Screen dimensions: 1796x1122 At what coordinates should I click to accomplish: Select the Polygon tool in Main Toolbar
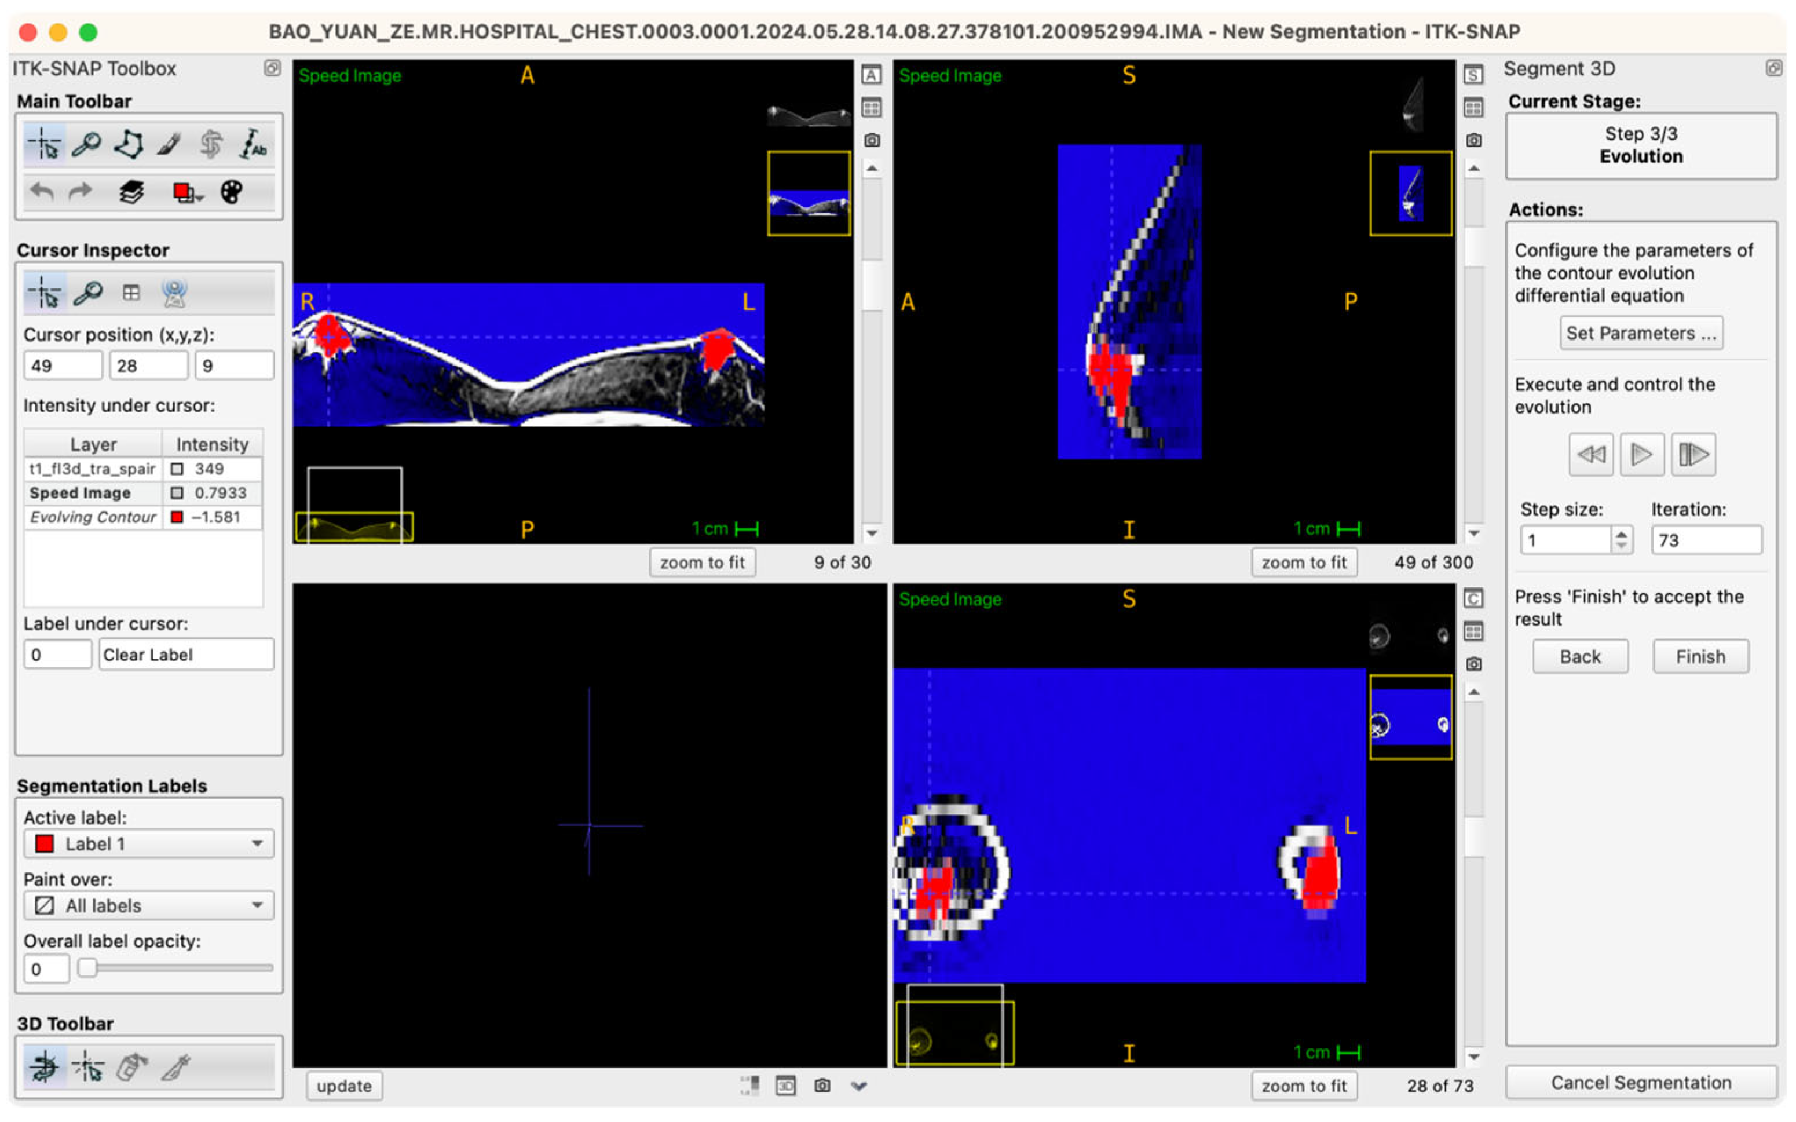pos(129,144)
